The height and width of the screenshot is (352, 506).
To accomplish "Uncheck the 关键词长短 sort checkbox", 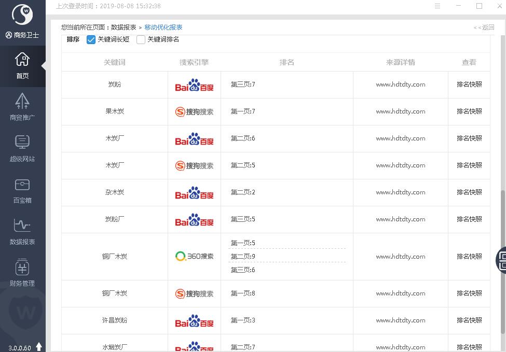I will 91,40.
